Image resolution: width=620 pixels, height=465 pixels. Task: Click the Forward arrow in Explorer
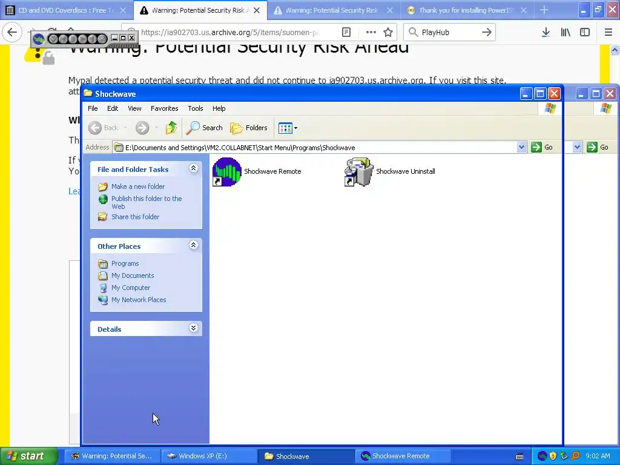point(142,128)
